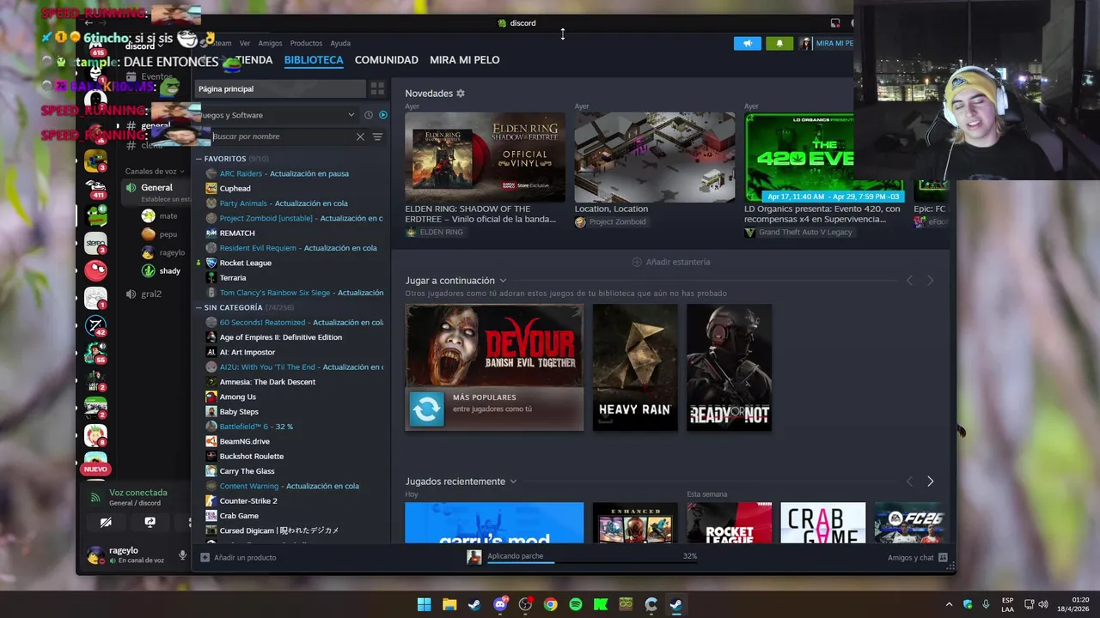Click Discord share screen button

(x=150, y=522)
